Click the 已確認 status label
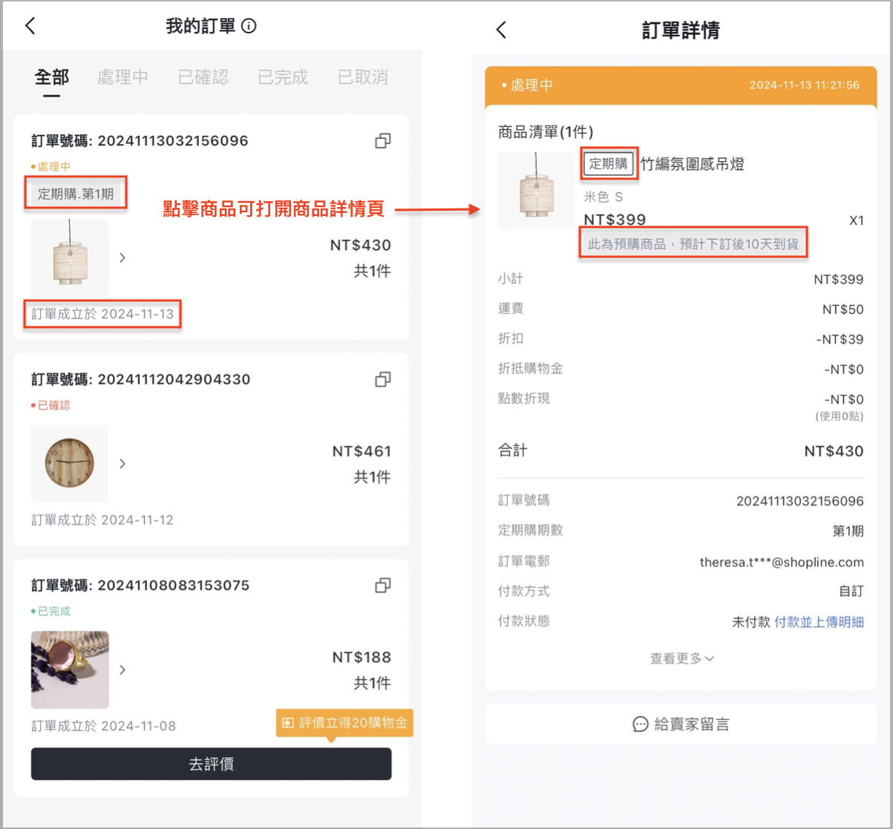The height and width of the screenshot is (829, 893). pyautogui.click(x=51, y=406)
